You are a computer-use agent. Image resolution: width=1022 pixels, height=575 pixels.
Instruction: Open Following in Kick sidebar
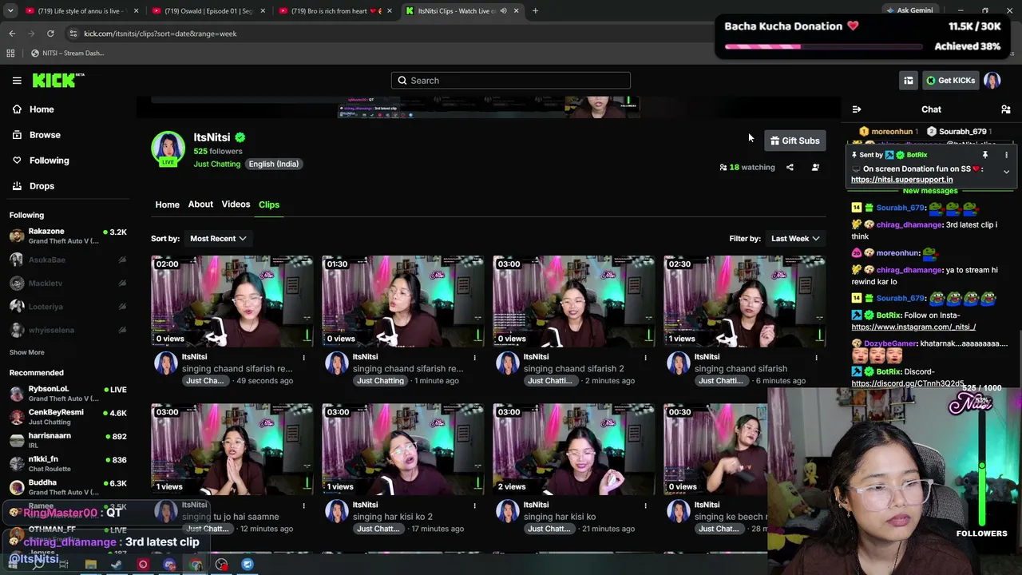[x=49, y=161]
